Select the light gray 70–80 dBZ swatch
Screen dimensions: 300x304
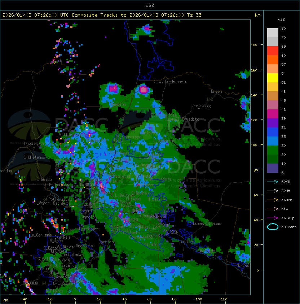tap(273, 33)
